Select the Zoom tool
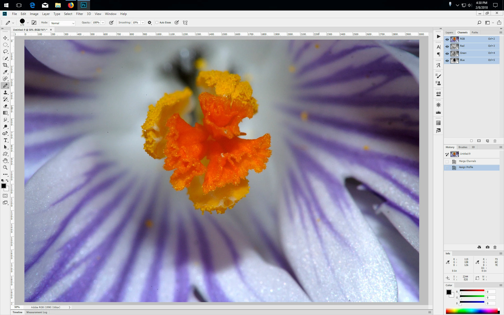 tap(5, 167)
